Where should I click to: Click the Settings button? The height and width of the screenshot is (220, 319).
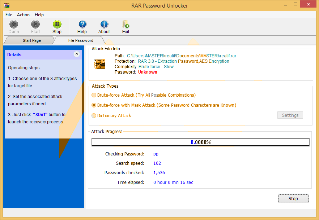coord(290,115)
